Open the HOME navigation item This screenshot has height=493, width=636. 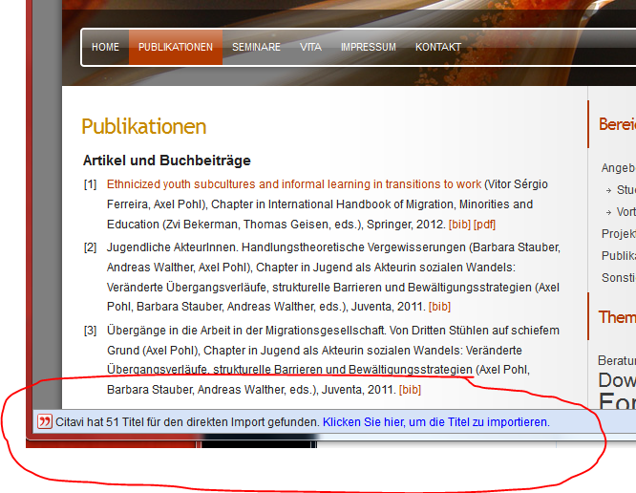pyautogui.click(x=105, y=47)
